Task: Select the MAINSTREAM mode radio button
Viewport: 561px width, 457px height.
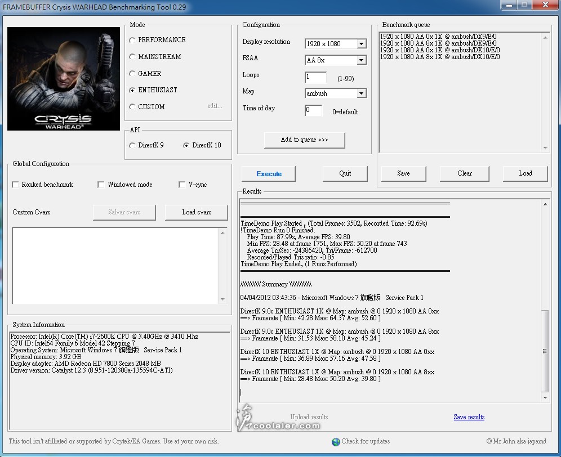Action: pyautogui.click(x=132, y=56)
